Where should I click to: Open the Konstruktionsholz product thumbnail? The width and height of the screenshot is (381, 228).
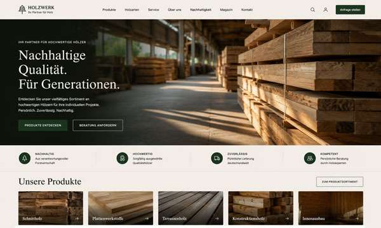(261, 208)
